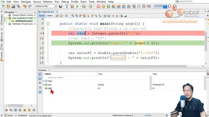Toggle the breakpoint on line 9

(x=41, y=33)
